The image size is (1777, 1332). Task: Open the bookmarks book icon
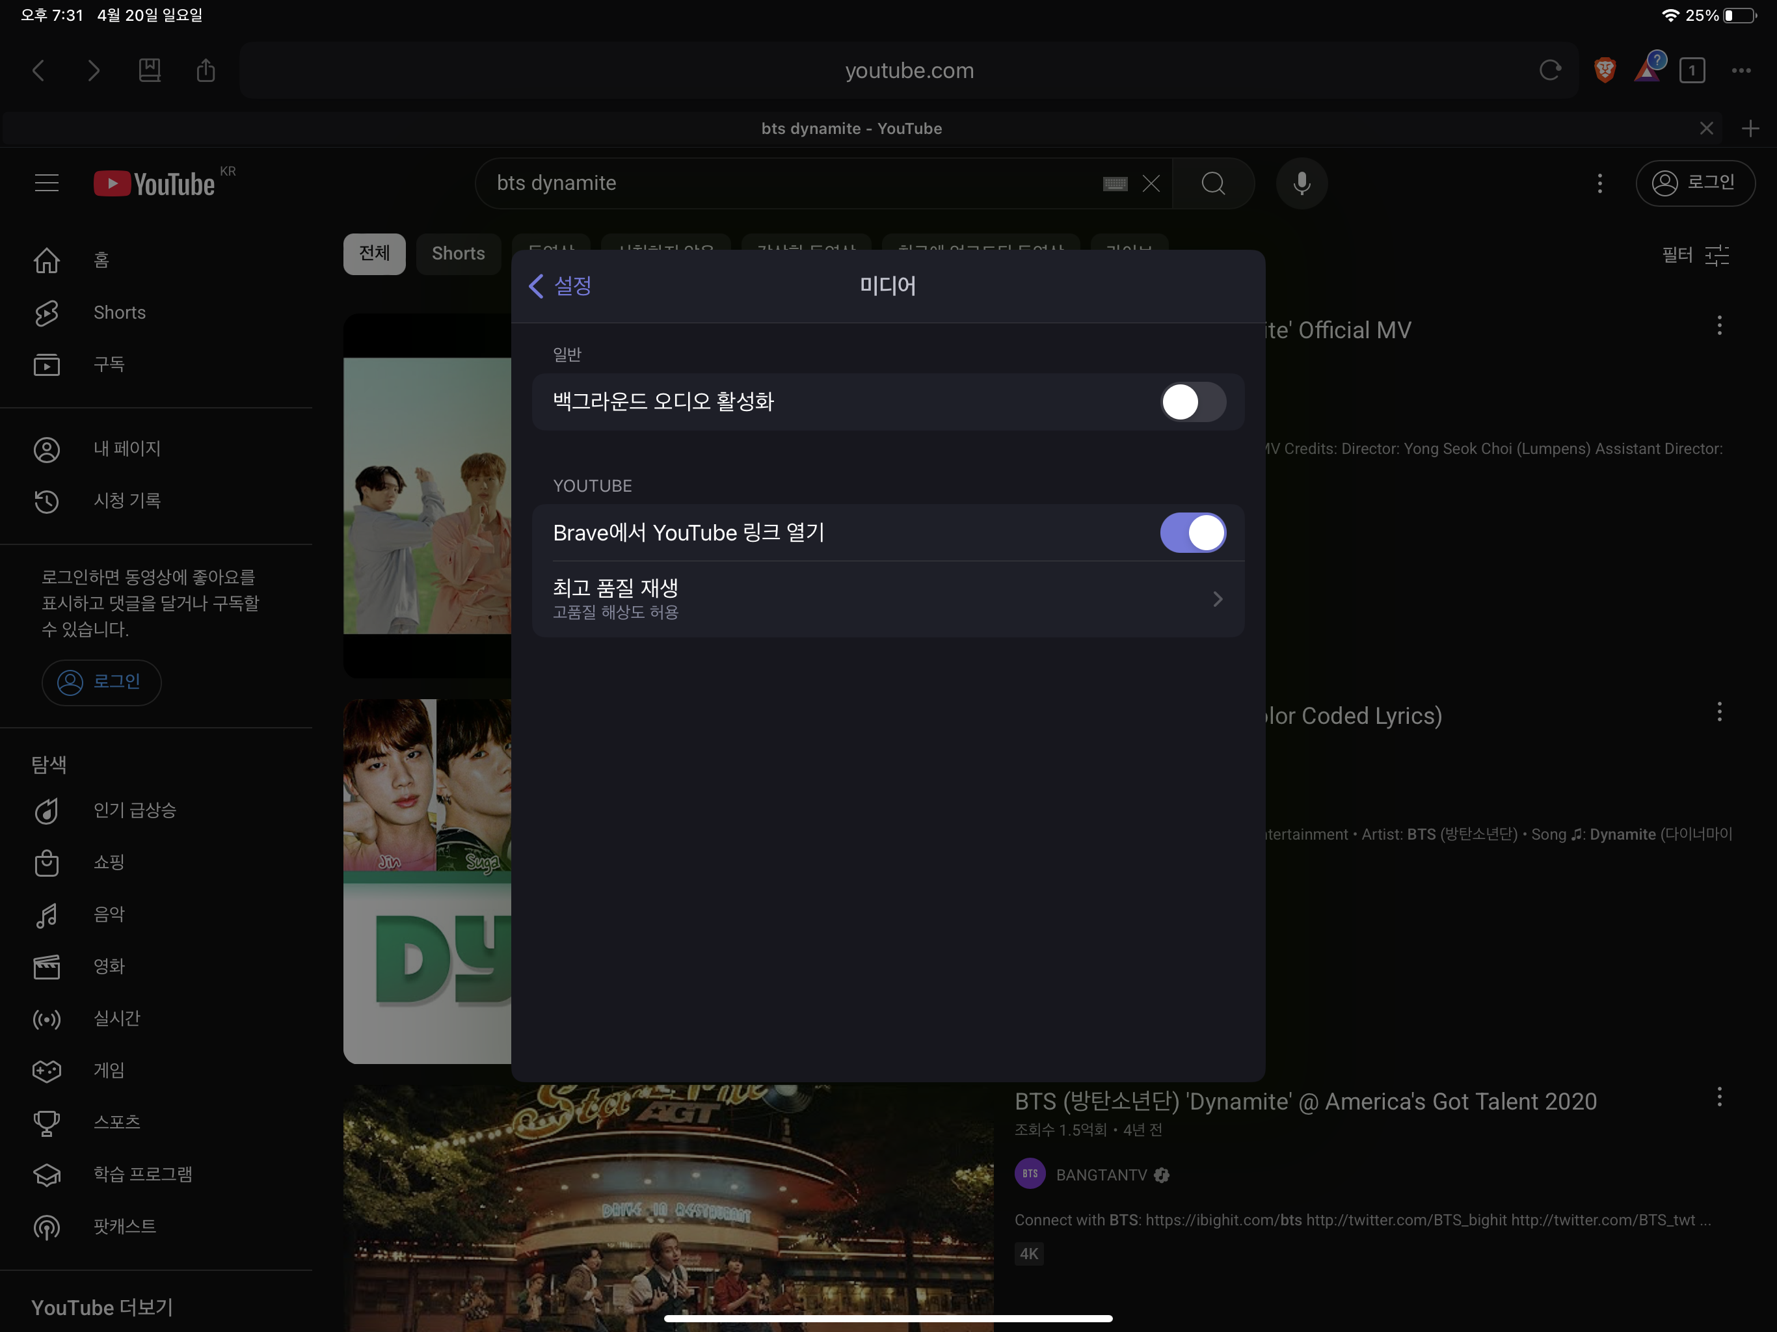click(x=150, y=71)
